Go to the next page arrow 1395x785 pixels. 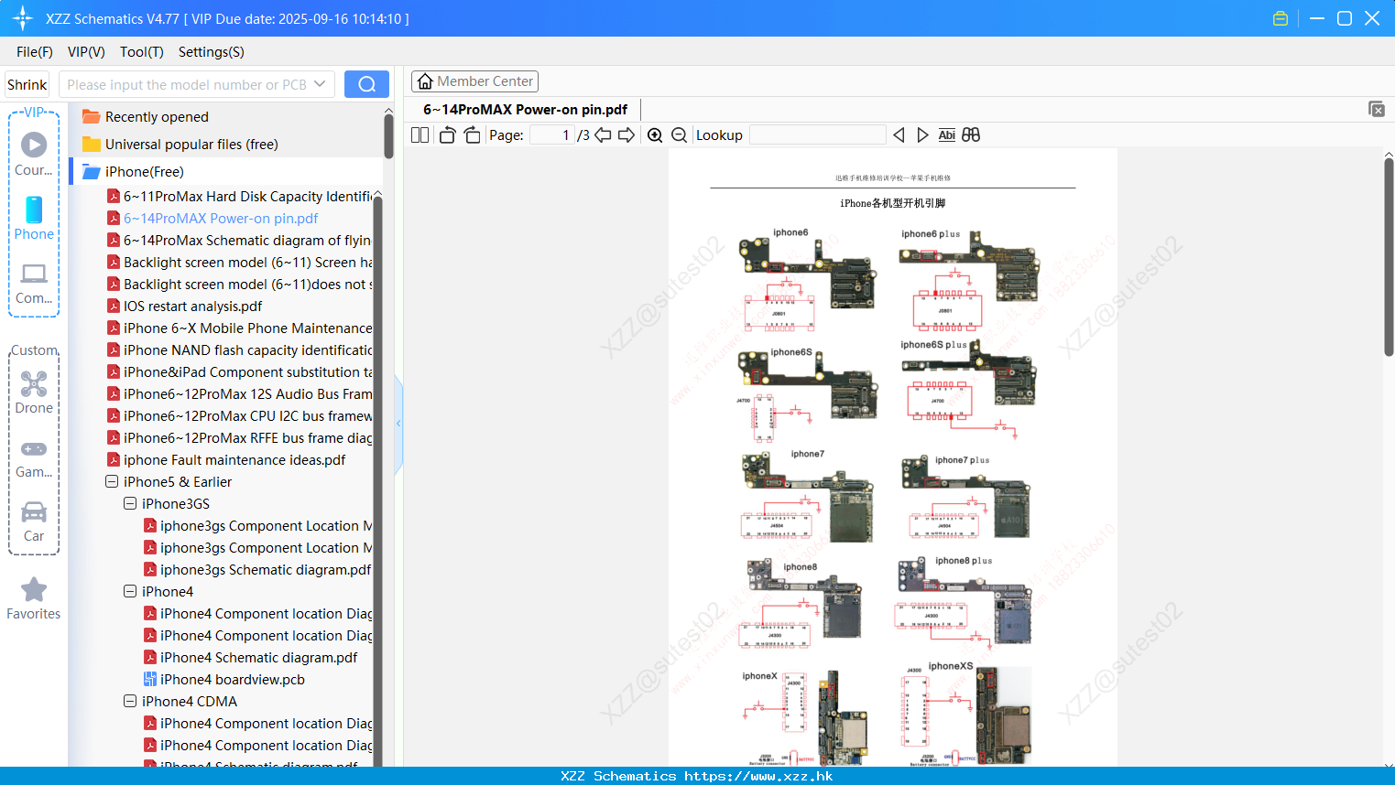point(627,134)
